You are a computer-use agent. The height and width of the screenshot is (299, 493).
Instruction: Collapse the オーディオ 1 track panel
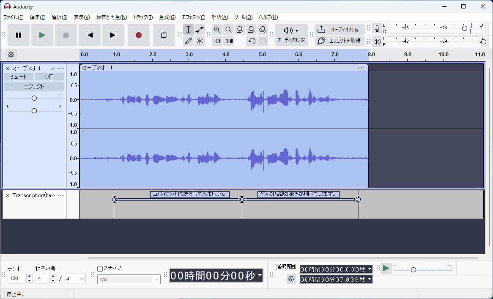pyautogui.click(x=53, y=68)
